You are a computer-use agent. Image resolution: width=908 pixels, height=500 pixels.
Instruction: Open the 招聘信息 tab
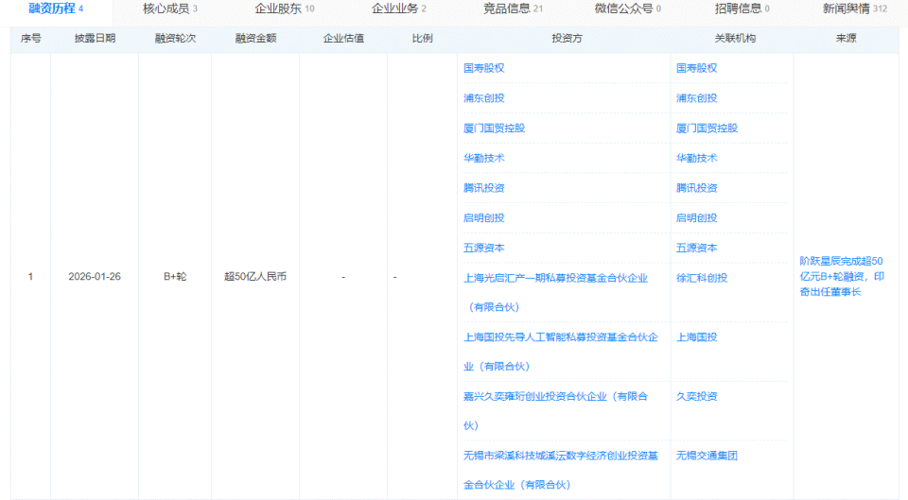click(x=742, y=9)
